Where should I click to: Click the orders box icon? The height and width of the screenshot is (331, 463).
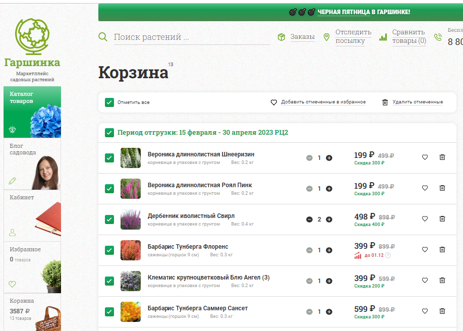click(x=281, y=37)
